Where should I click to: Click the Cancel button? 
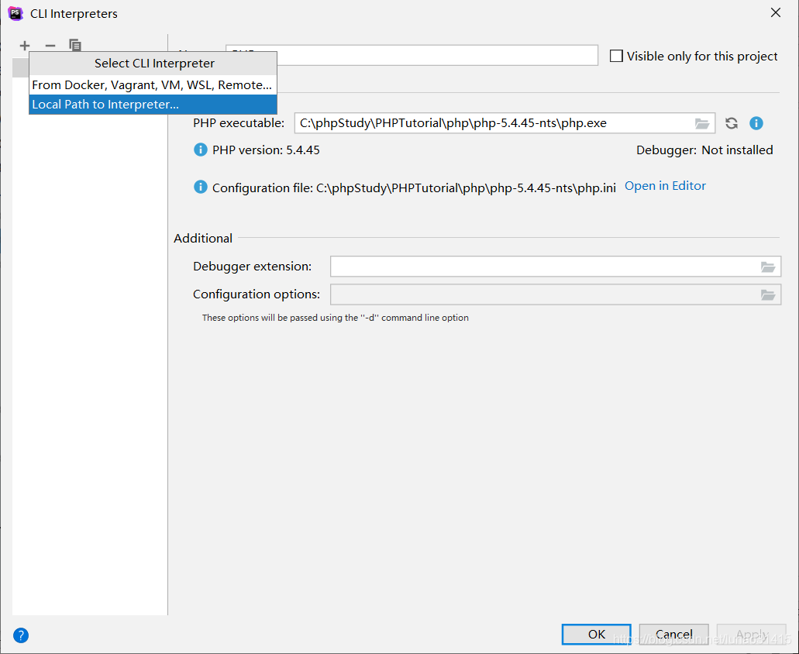pyautogui.click(x=673, y=634)
